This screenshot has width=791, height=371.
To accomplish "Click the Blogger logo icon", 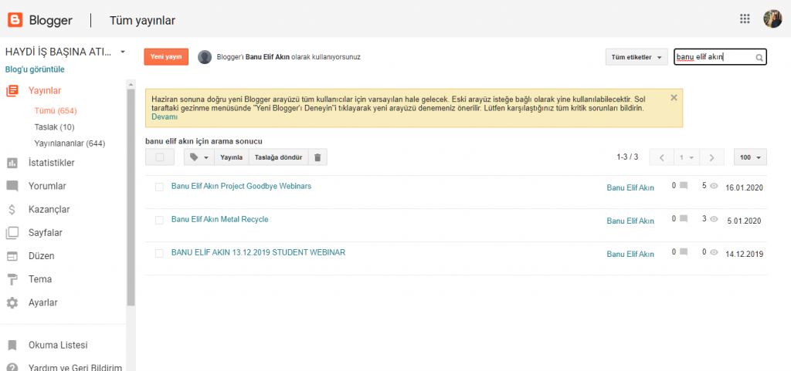I will pos(14,19).
